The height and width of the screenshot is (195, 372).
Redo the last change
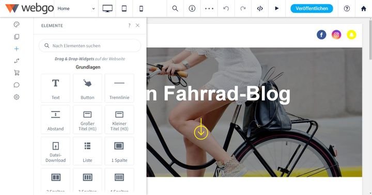tap(243, 9)
